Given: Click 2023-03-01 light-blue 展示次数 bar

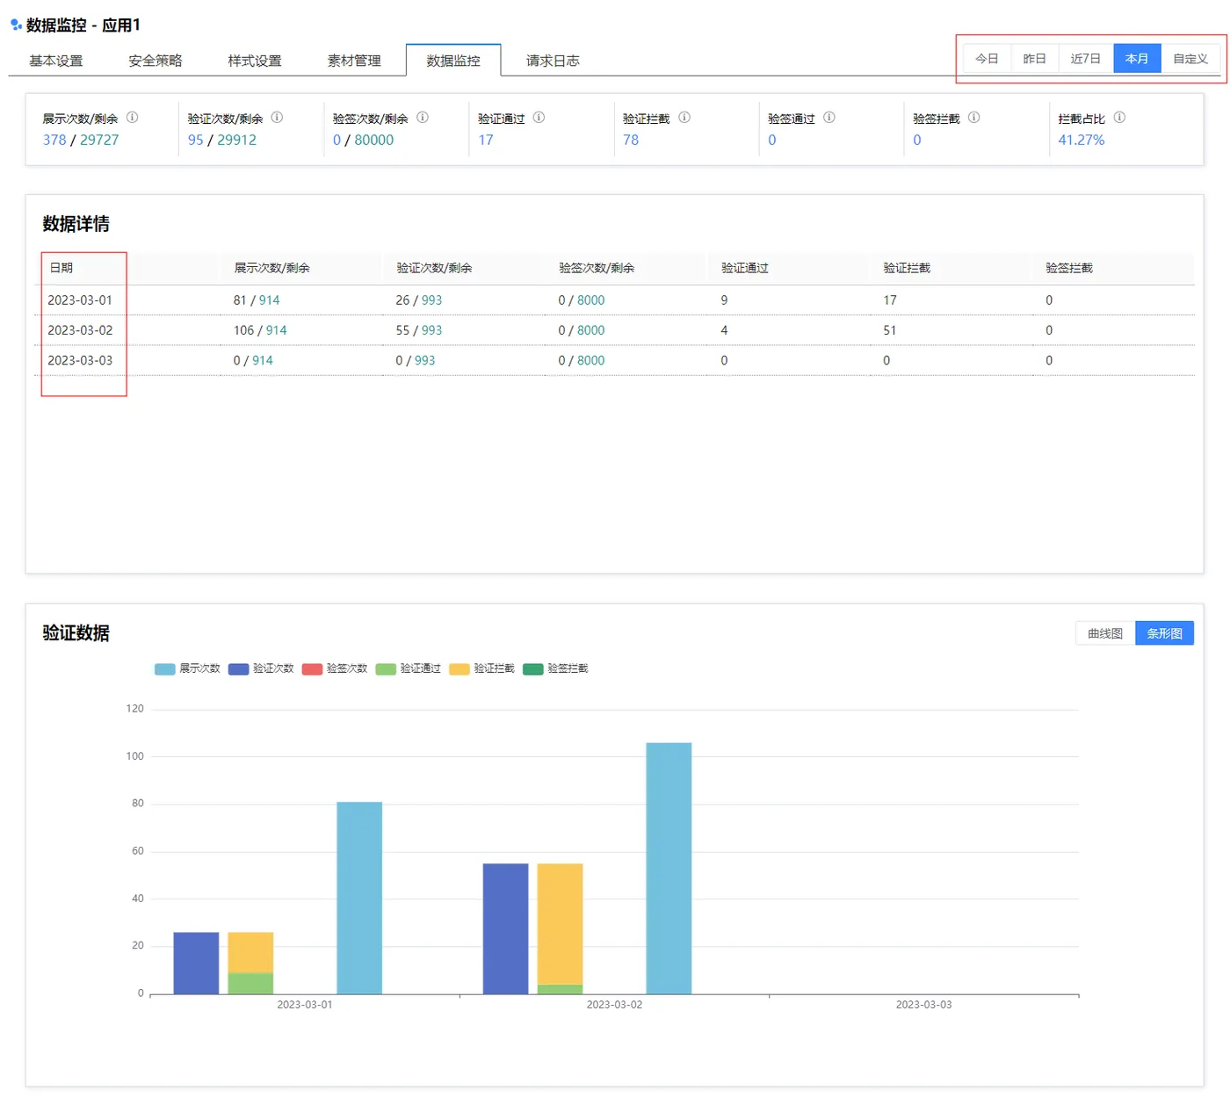Looking at the screenshot, I should pos(359,898).
